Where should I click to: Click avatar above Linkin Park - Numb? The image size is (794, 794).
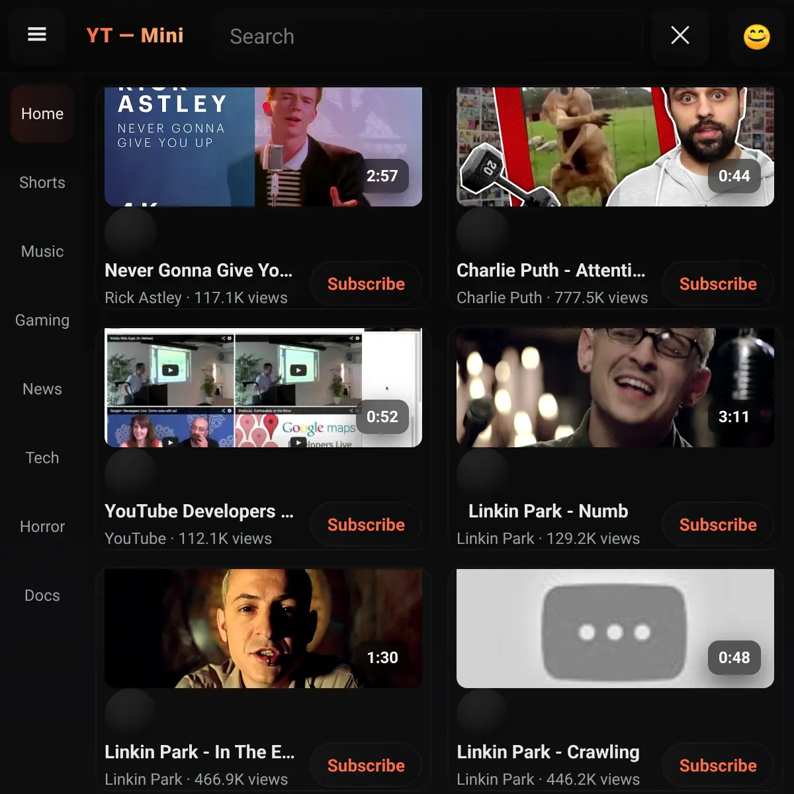[482, 472]
